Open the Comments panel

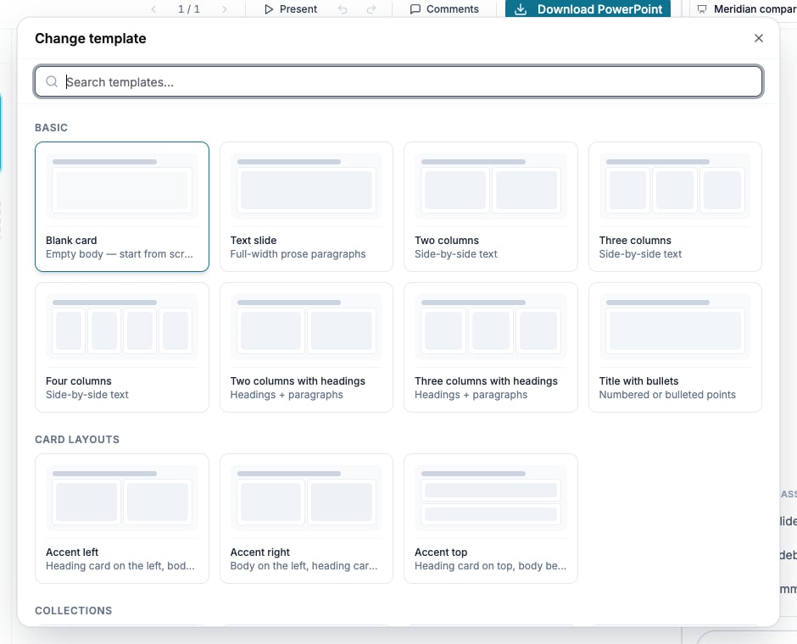coord(444,9)
